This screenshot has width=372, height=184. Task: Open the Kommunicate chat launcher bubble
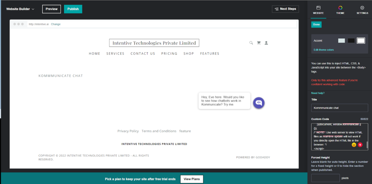(x=259, y=103)
